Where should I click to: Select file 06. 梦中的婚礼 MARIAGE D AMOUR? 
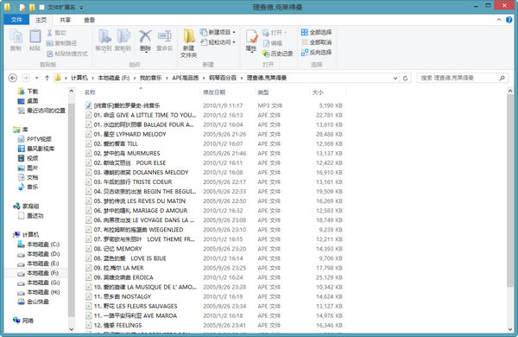pyautogui.click(x=136, y=211)
